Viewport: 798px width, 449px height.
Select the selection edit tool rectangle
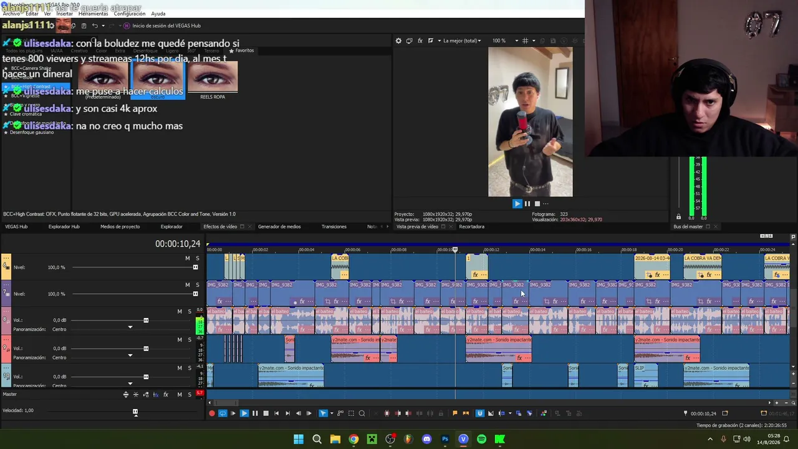351,413
